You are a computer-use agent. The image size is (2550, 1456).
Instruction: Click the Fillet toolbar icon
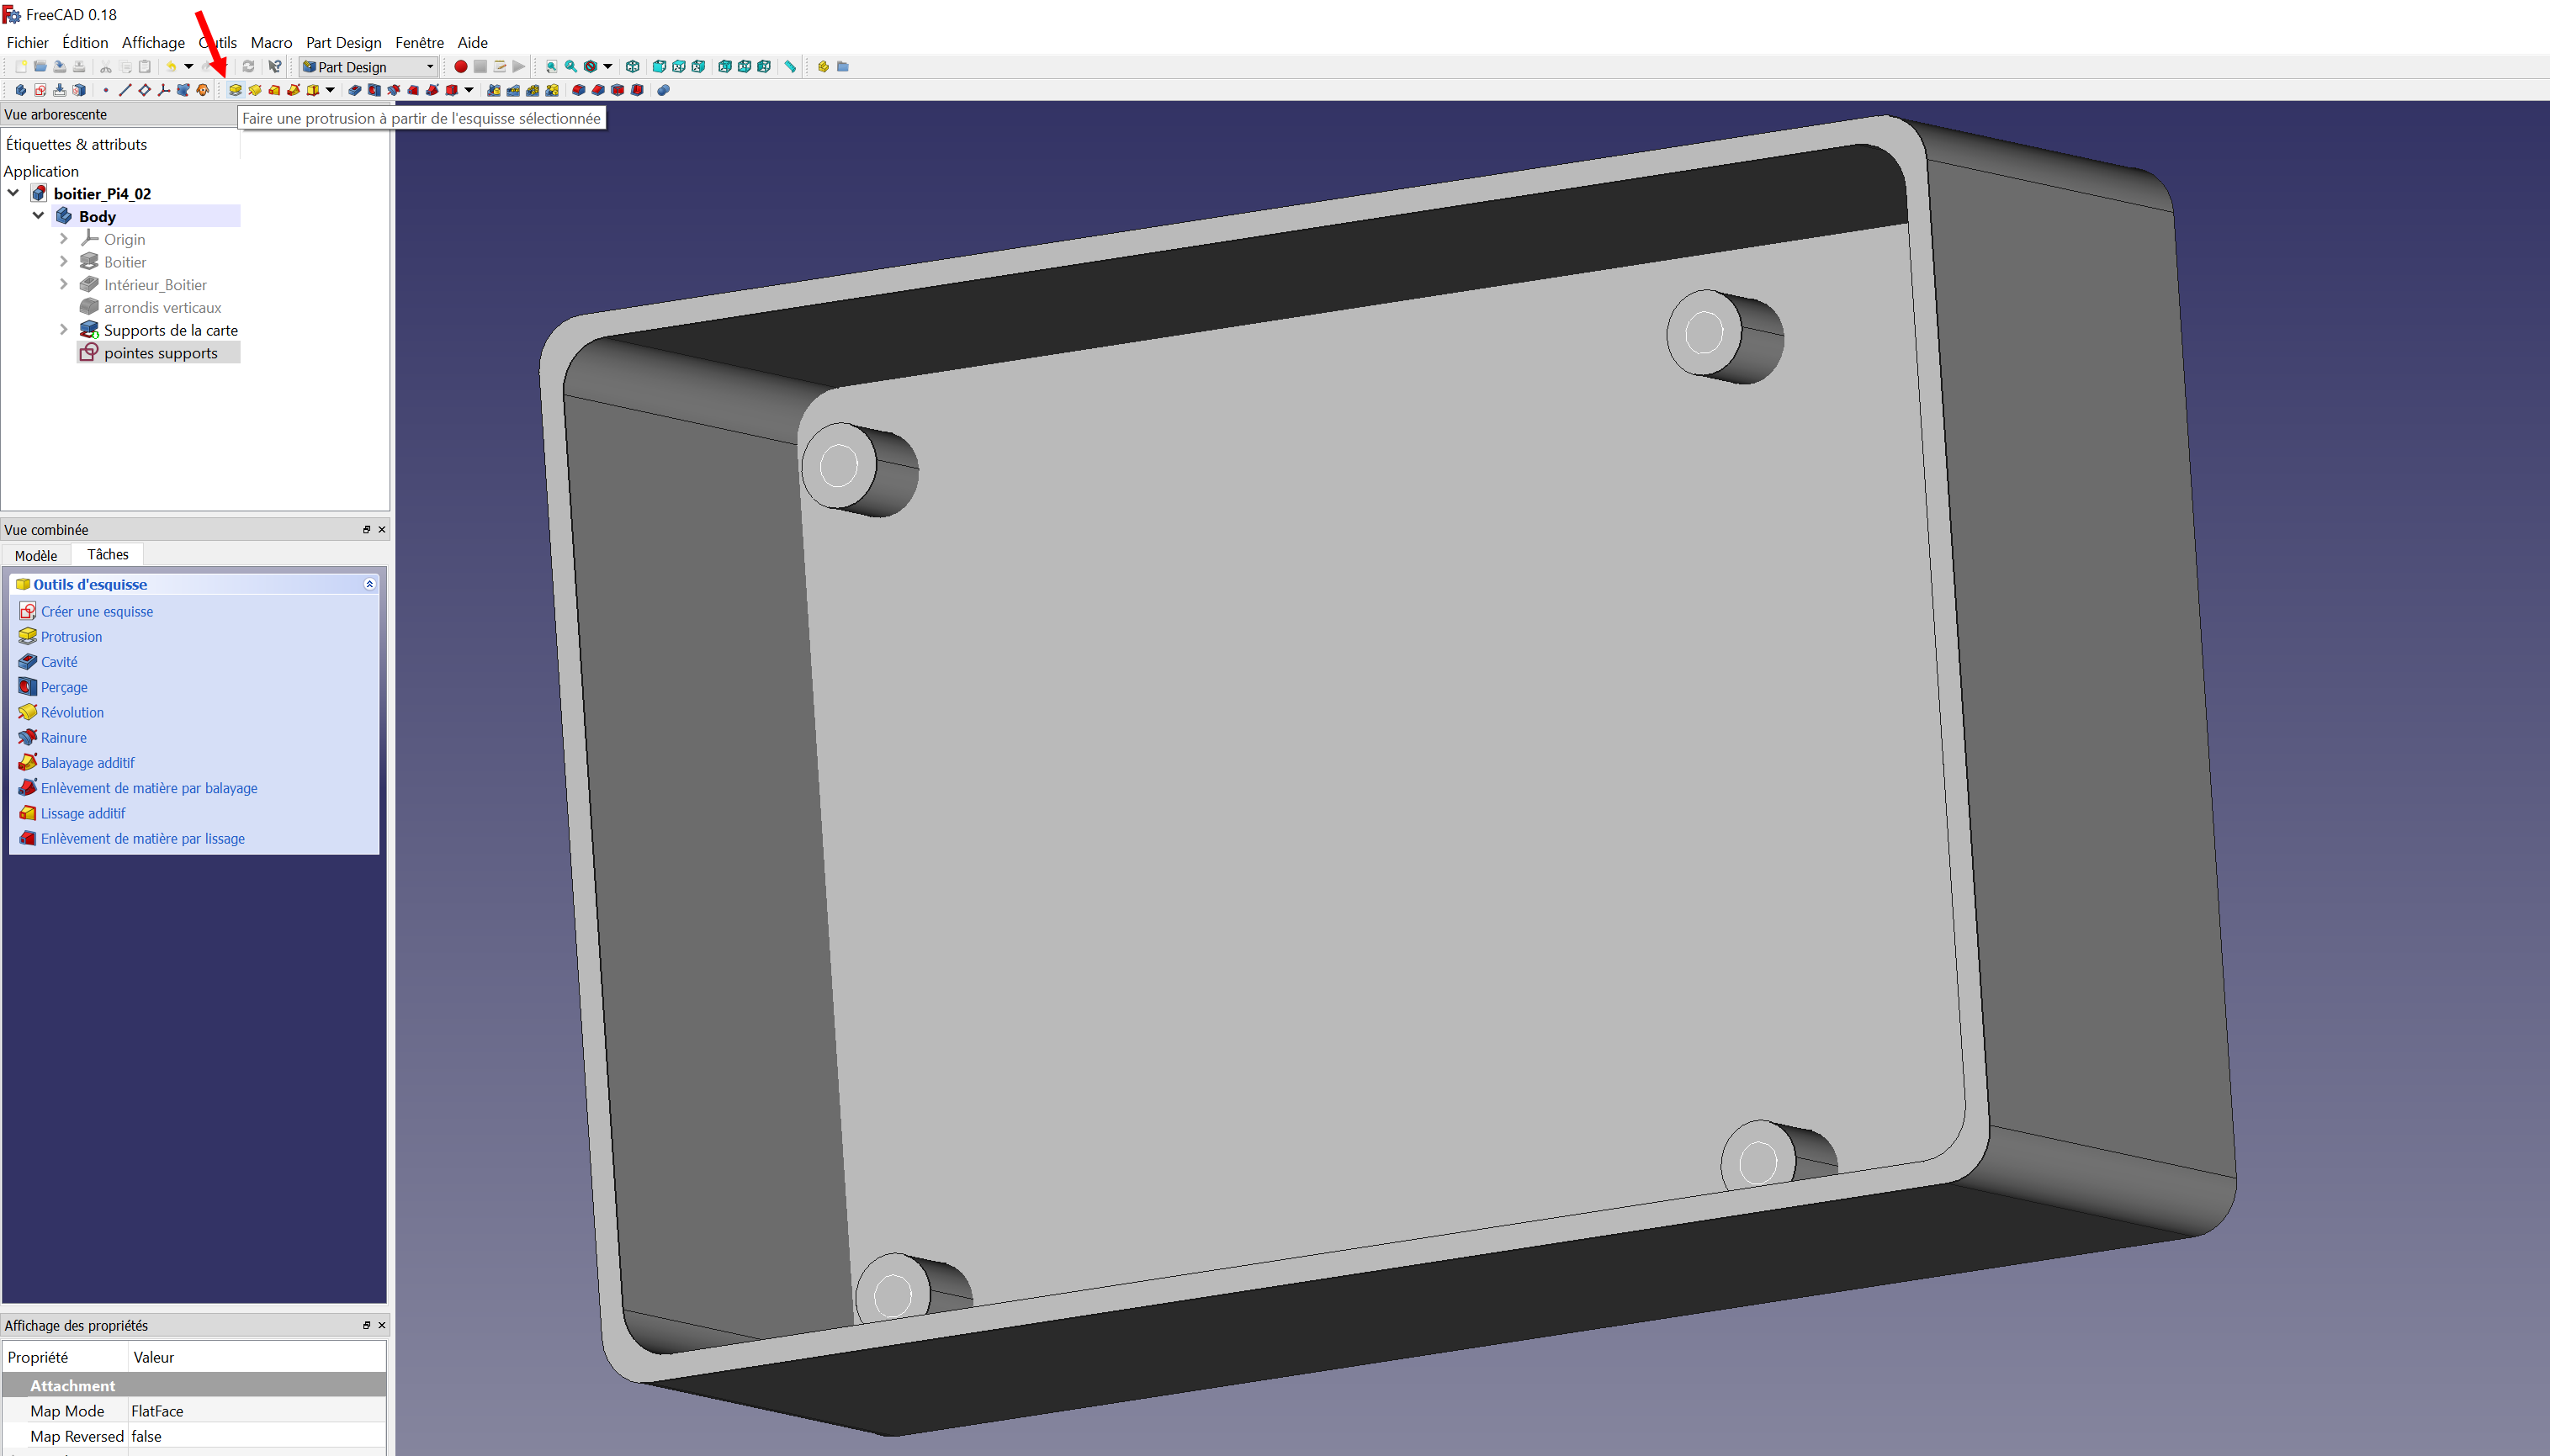[x=578, y=90]
